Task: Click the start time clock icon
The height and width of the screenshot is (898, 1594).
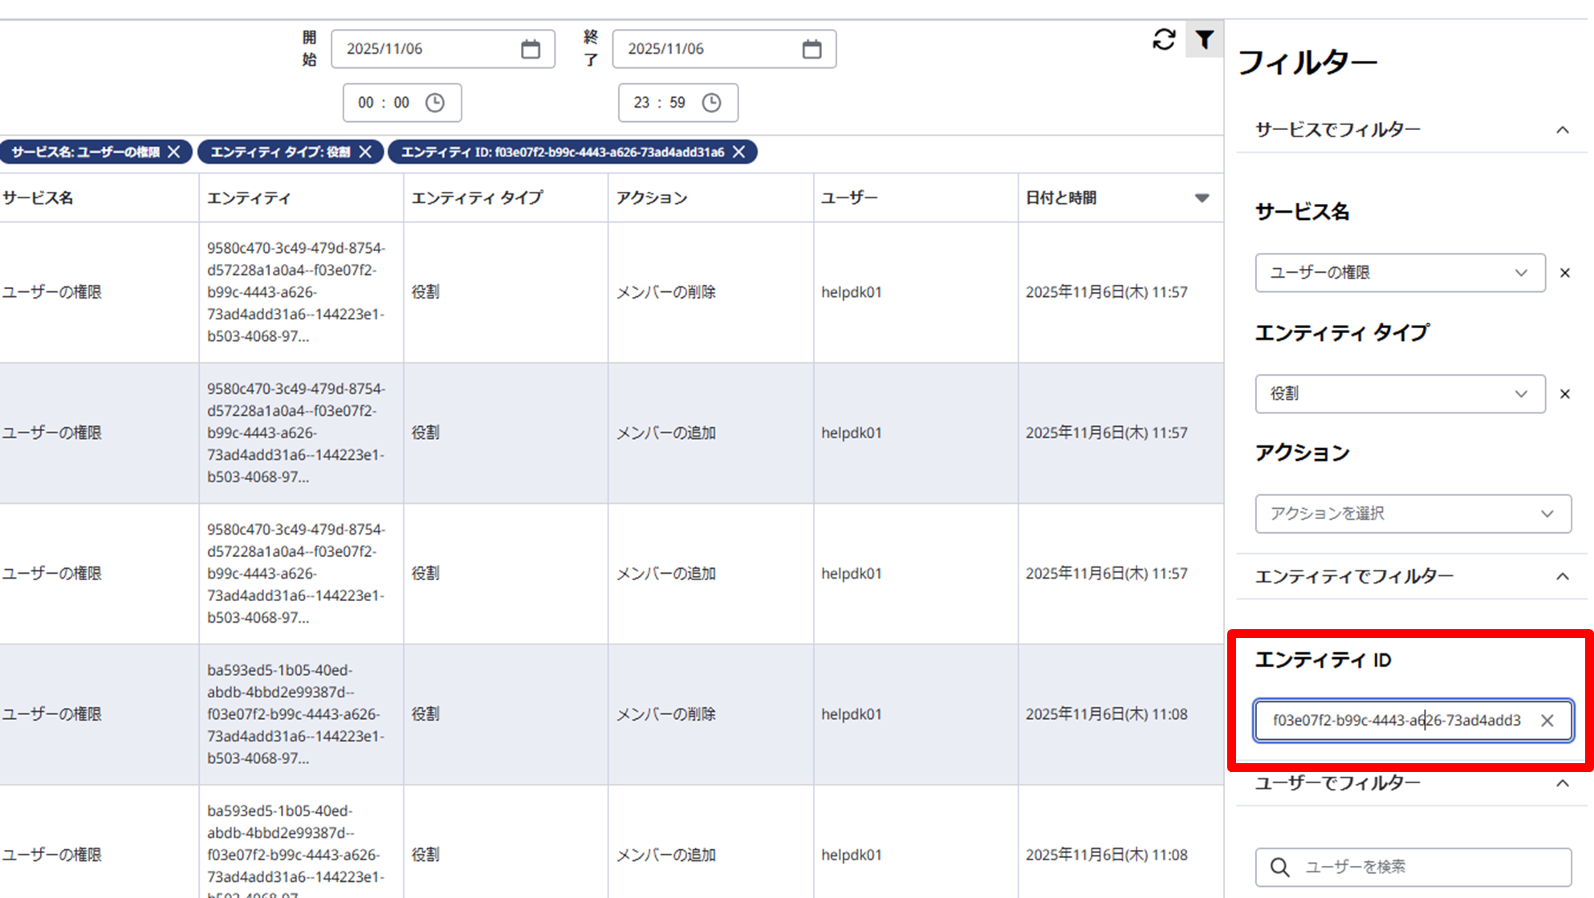Action: tap(435, 103)
